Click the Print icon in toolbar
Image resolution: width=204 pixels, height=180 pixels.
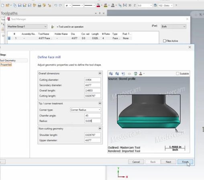pos(39,6)
